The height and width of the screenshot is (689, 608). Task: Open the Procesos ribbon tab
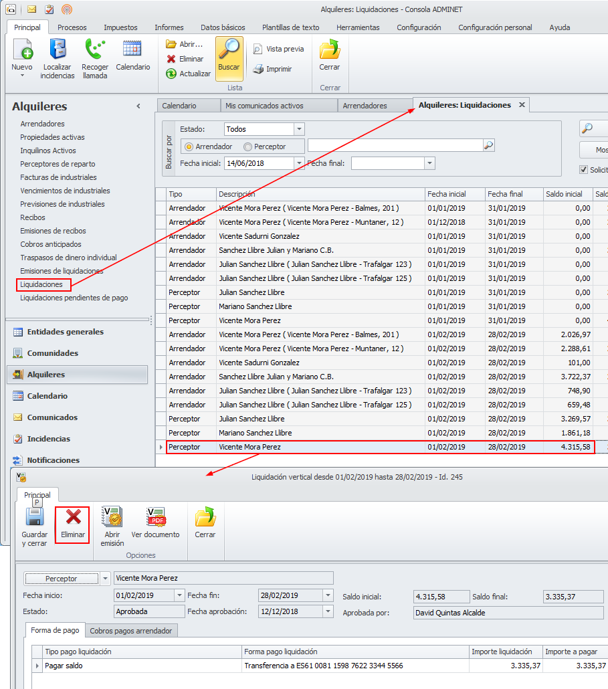tap(72, 27)
